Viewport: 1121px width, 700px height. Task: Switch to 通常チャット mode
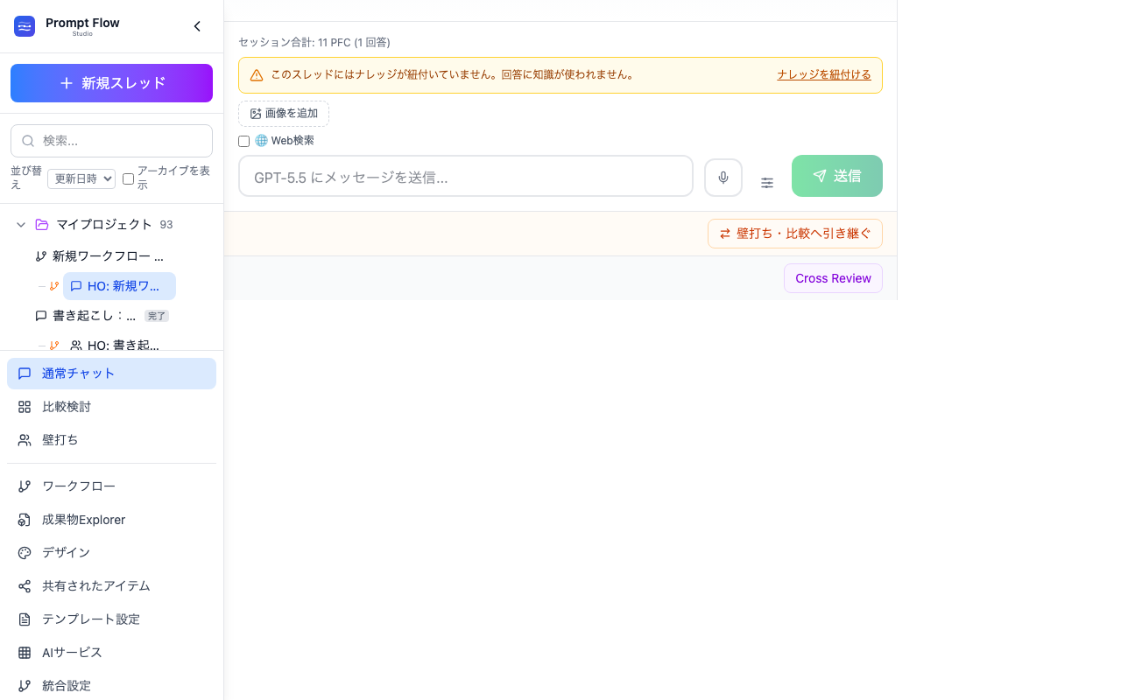click(111, 374)
